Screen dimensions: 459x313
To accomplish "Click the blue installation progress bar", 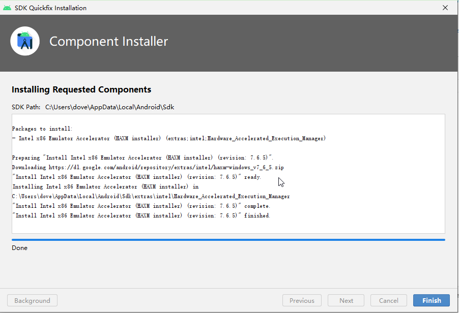I will point(228,240).
